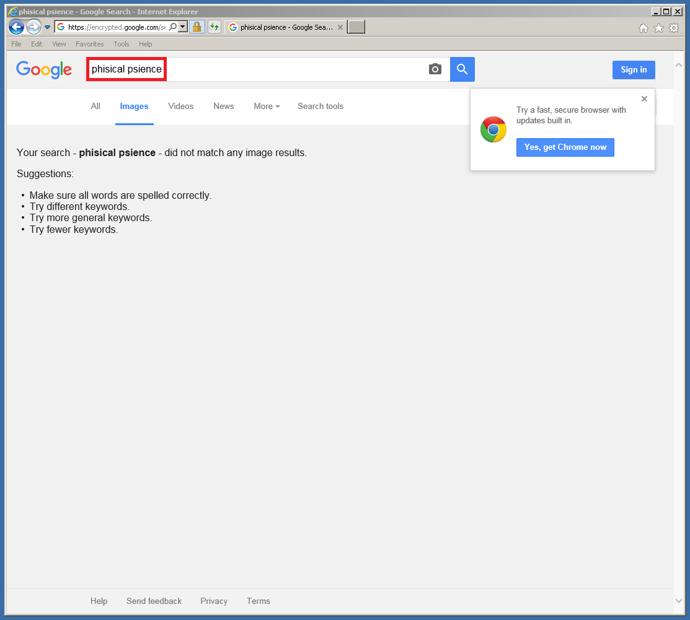Click the address bar URL field
The width and height of the screenshot is (690, 620).
point(117,27)
